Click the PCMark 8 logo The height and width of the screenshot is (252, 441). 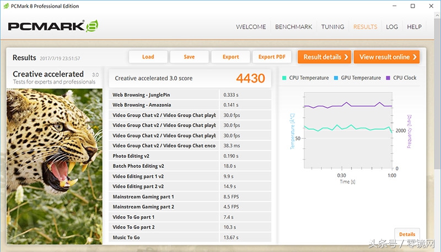pyautogui.click(x=53, y=26)
